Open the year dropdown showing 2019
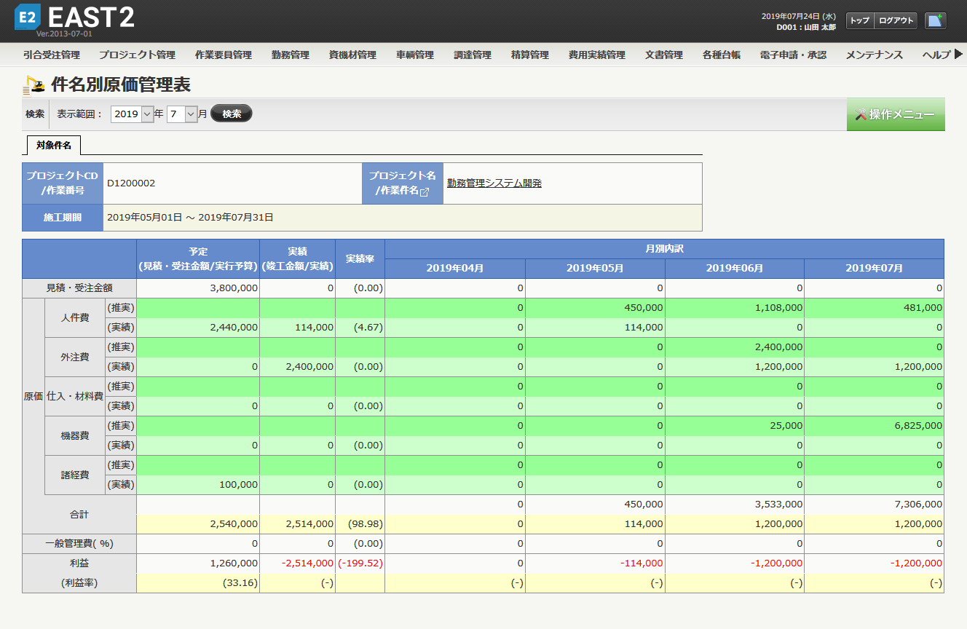The image size is (967, 629). pos(133,114)
